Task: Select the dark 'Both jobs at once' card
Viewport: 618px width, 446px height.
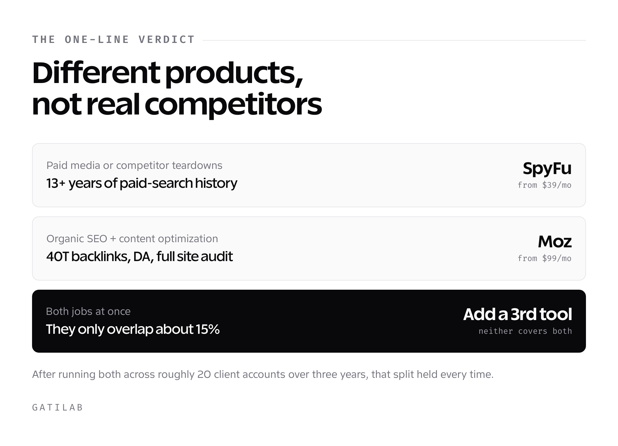Action: click(309, 321)
